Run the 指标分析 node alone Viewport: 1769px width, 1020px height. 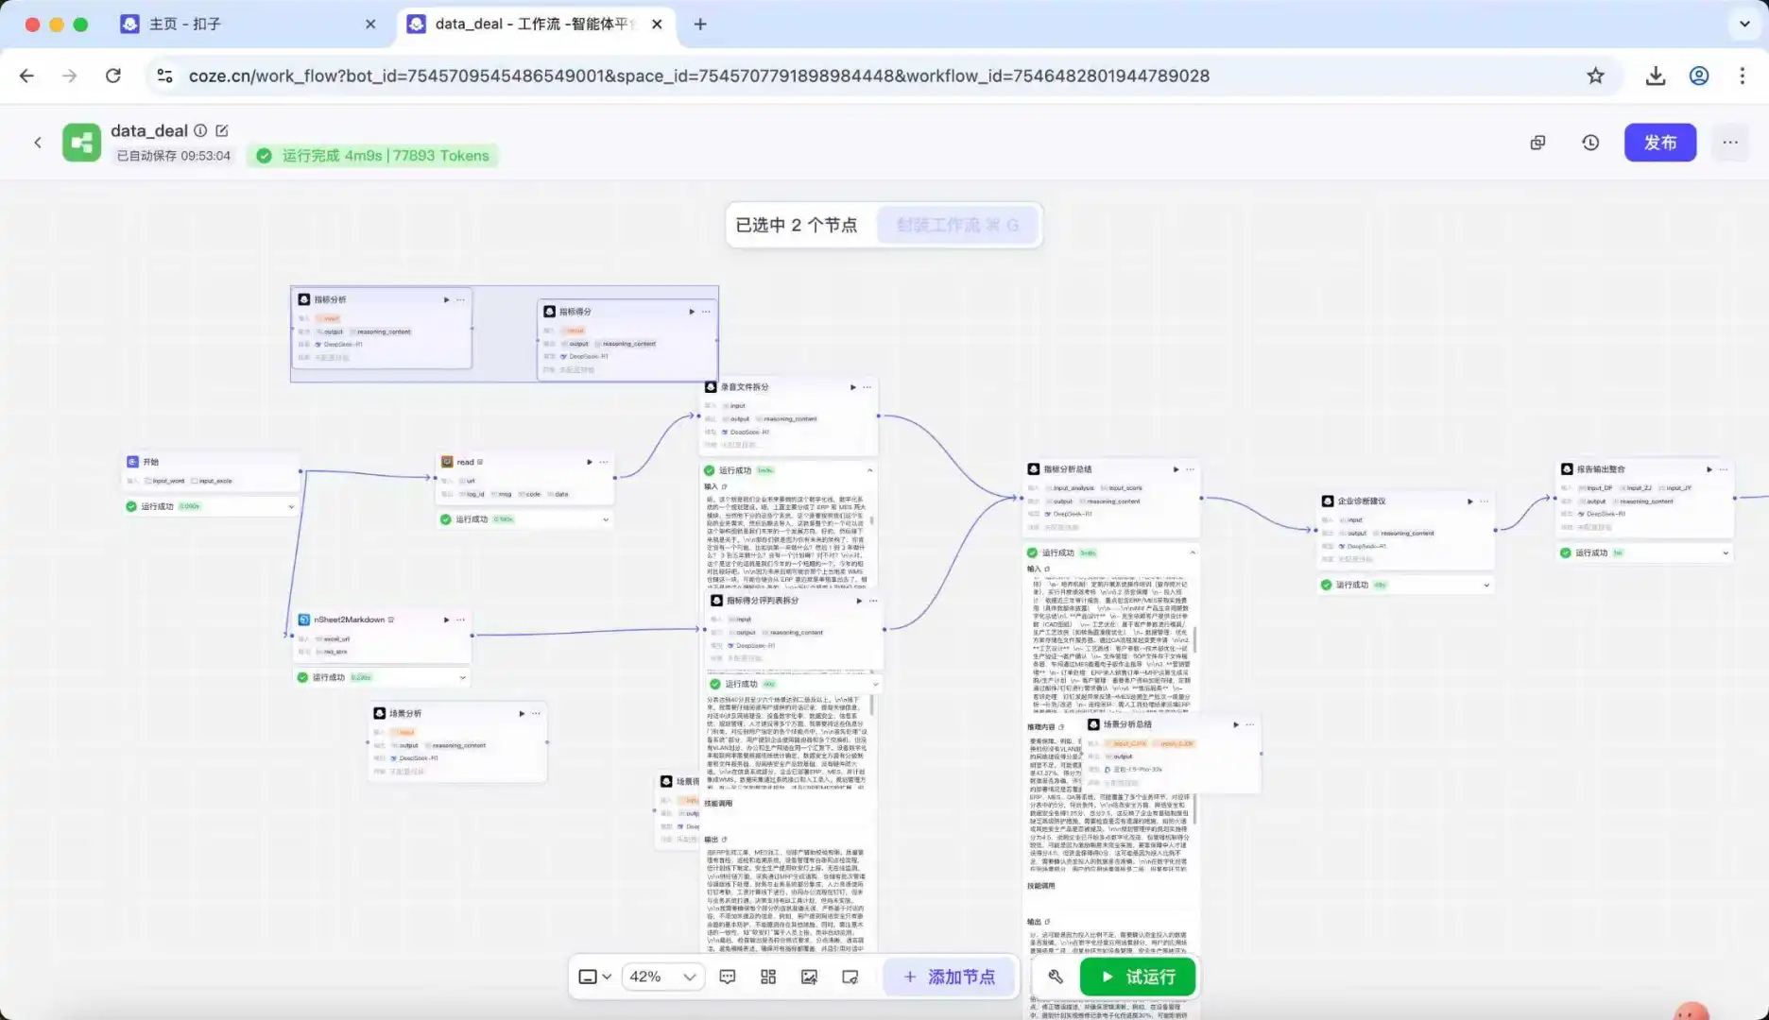pos(446,299)
